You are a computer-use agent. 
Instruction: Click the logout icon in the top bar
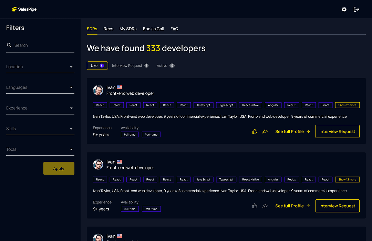point(356,9)
